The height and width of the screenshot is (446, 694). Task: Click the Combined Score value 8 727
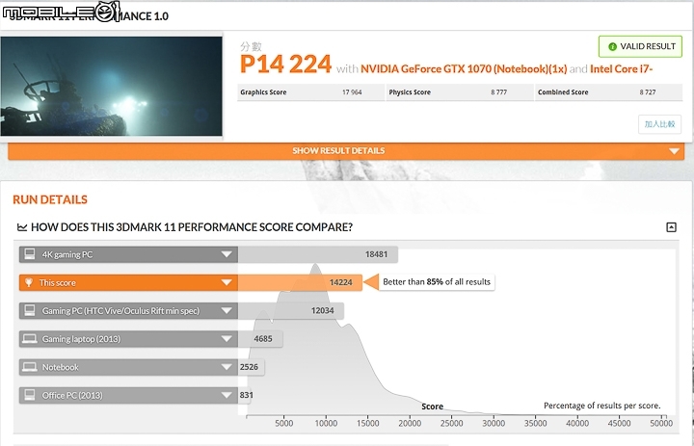coord(648,92)
